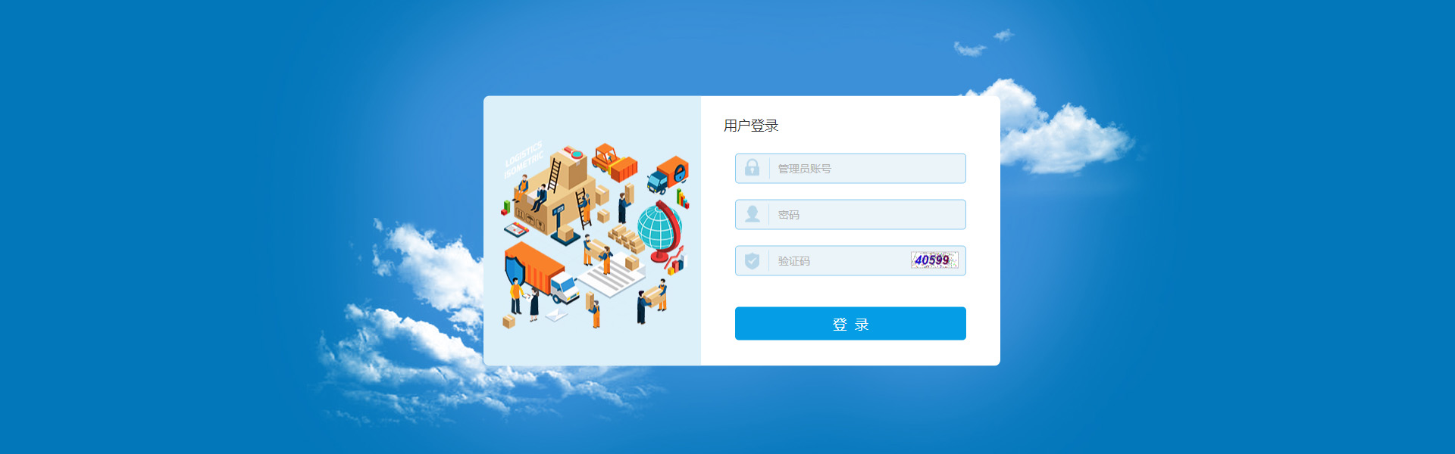Click the 用户登录 heading text

click(751, 126)
